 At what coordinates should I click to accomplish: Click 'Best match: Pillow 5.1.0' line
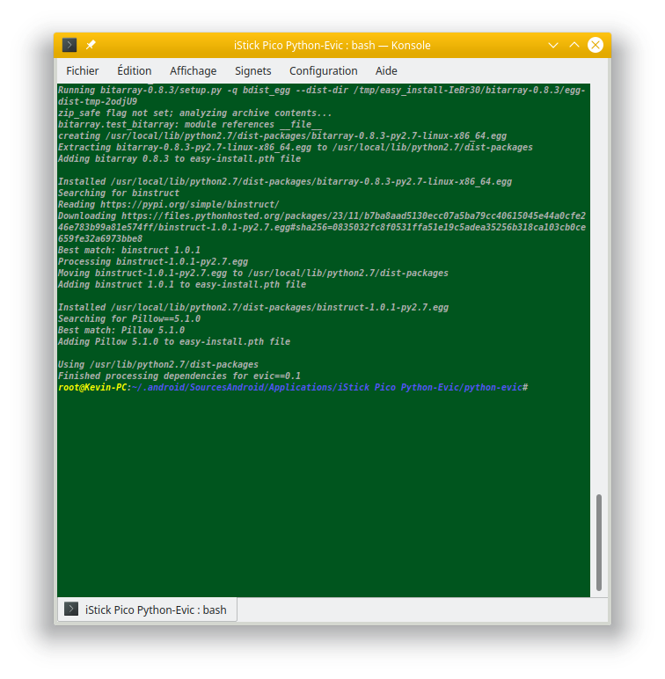(x=121, y=330)
